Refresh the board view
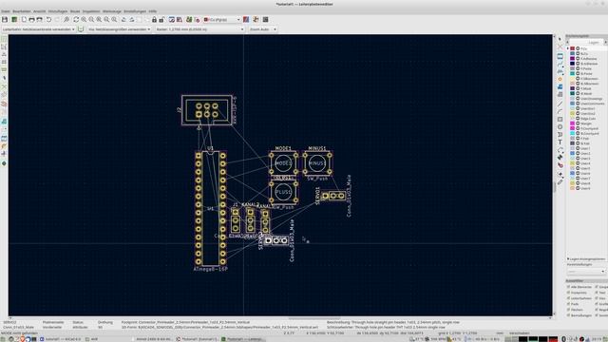Image resolution: width=608 pixels, height=342 pixels. [x=76, y=19]
